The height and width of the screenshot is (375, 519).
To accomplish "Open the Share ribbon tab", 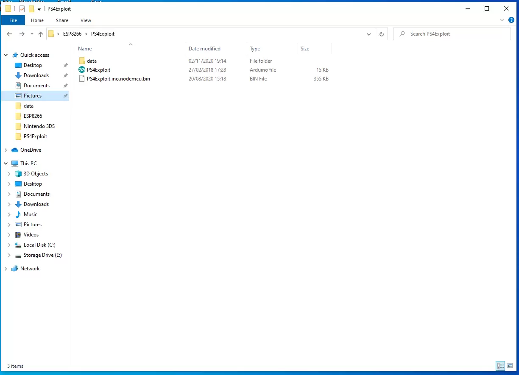I will (x=62, y=20).
